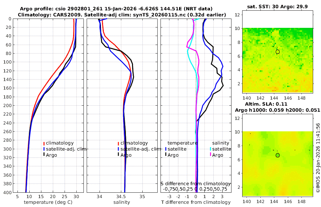Click the salinity peak of black Argo curve
Screen dimensions: 321x207
(133, 77)
